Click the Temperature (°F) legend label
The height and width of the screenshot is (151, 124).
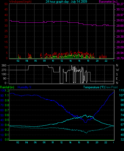(x=94, y=87)
